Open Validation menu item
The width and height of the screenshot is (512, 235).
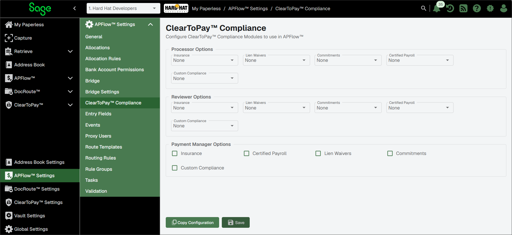pos(120,191)
